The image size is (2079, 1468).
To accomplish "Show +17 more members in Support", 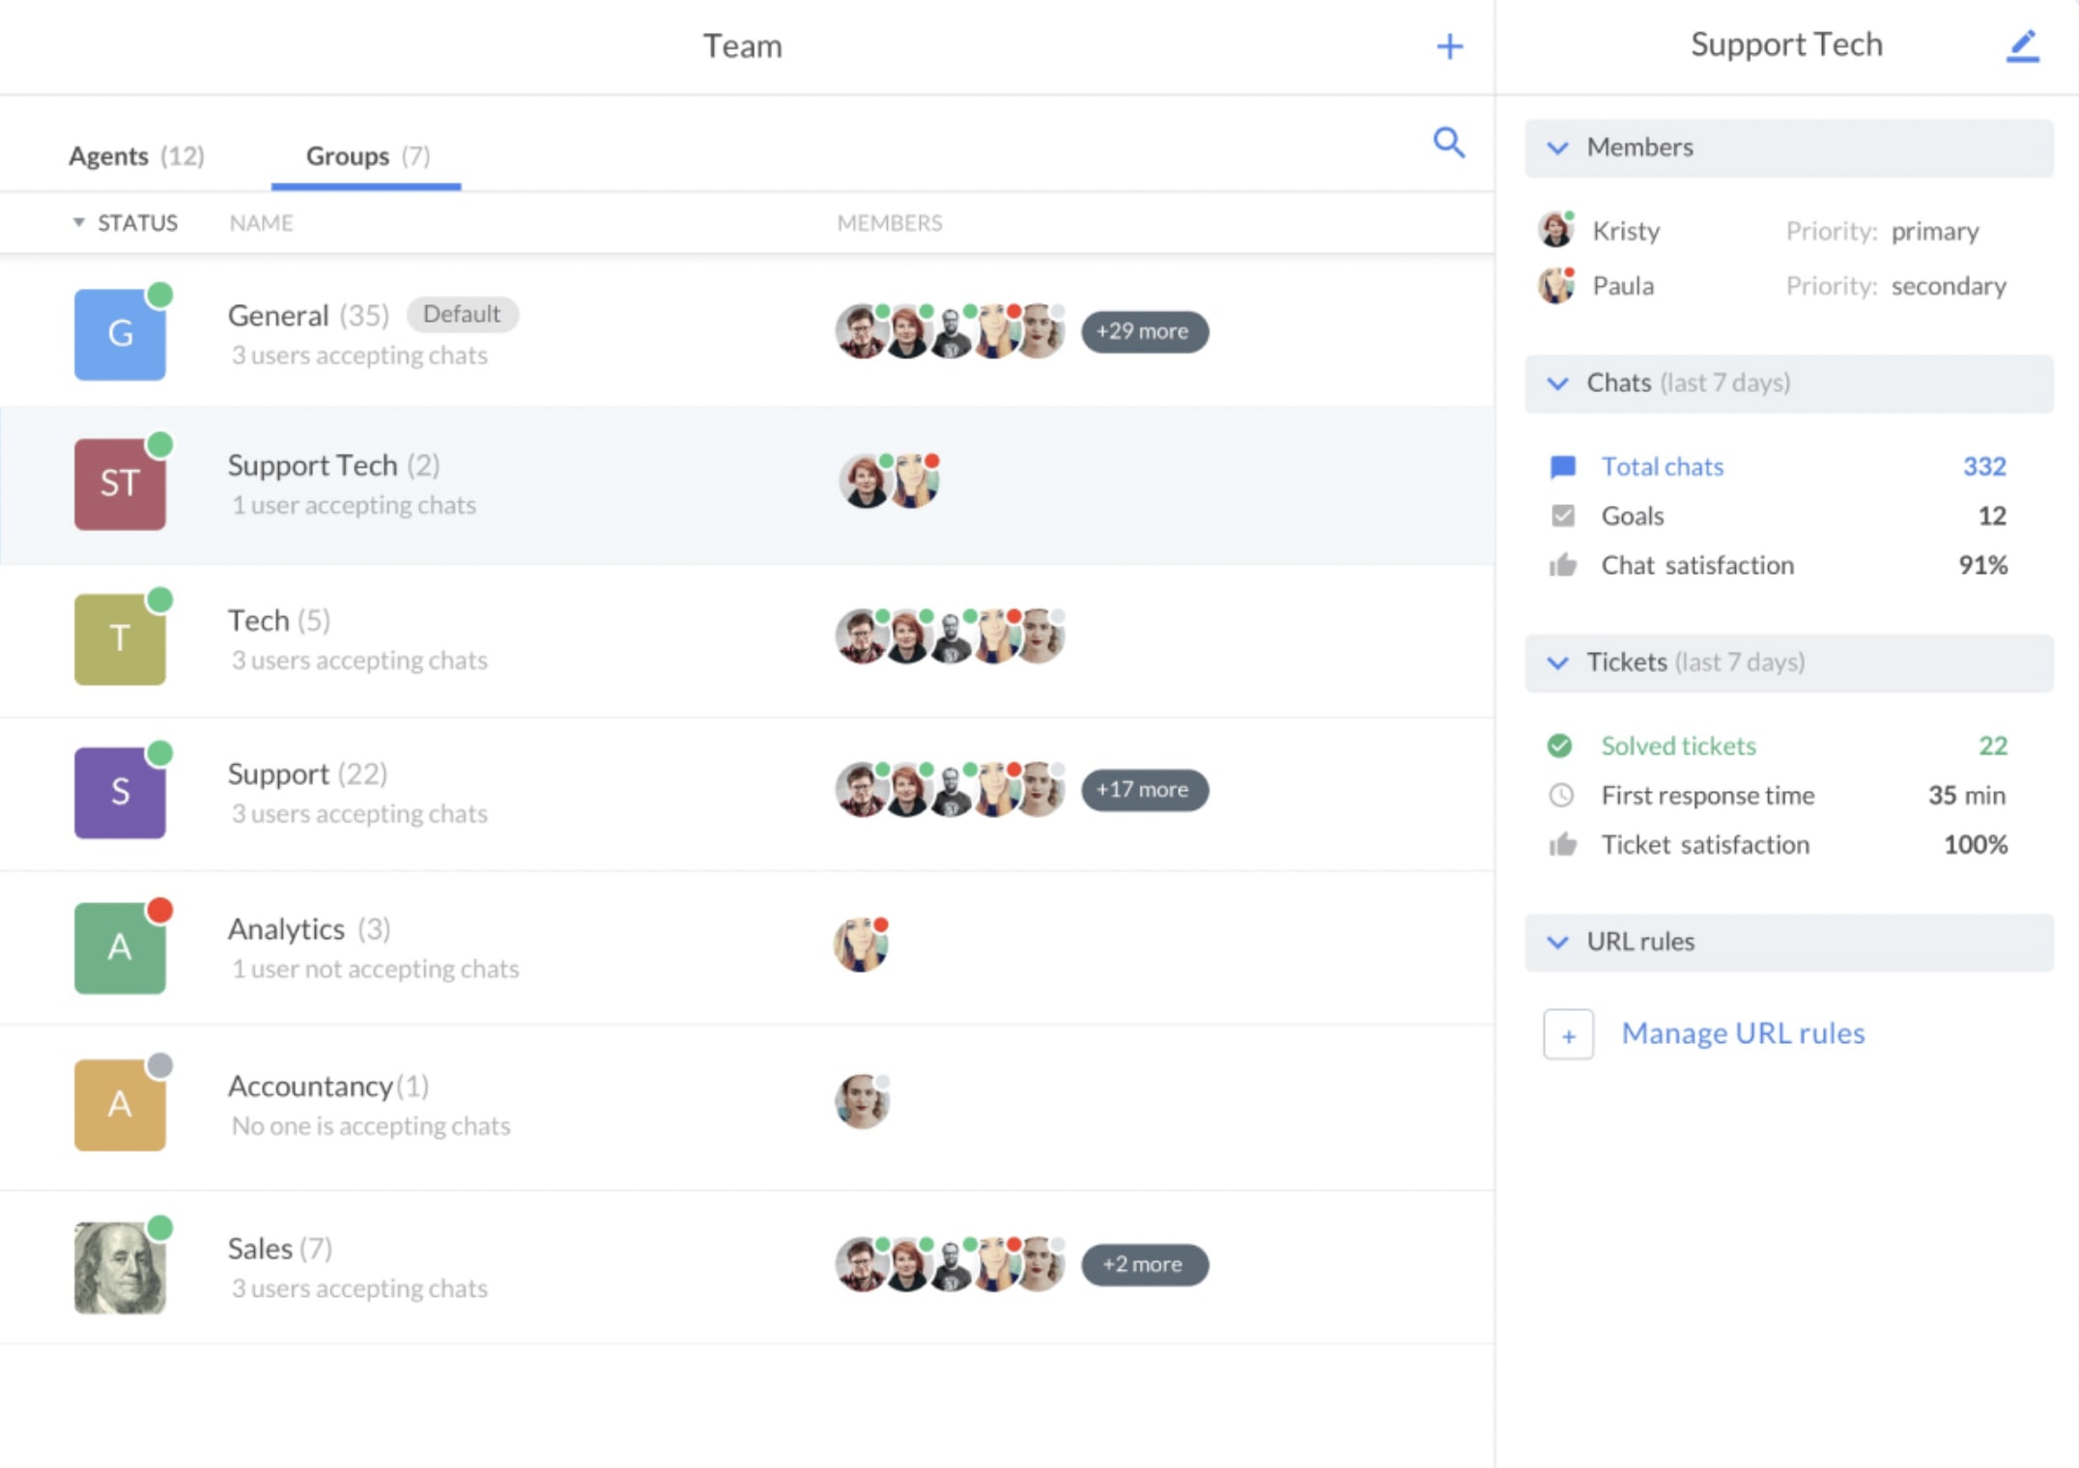I will point(1144,790).
